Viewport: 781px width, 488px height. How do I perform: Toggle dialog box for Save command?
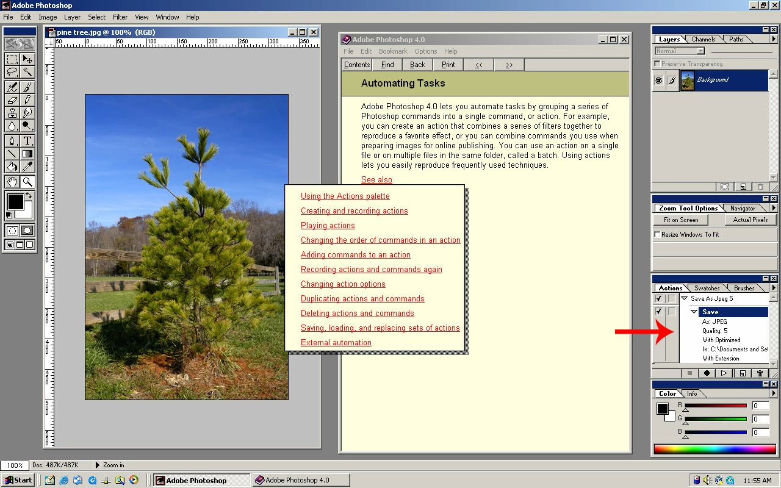pos(672,312)
